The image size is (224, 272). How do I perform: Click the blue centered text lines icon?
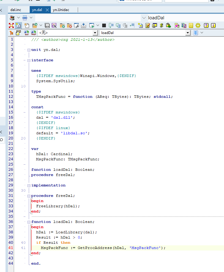click(196, 33)
